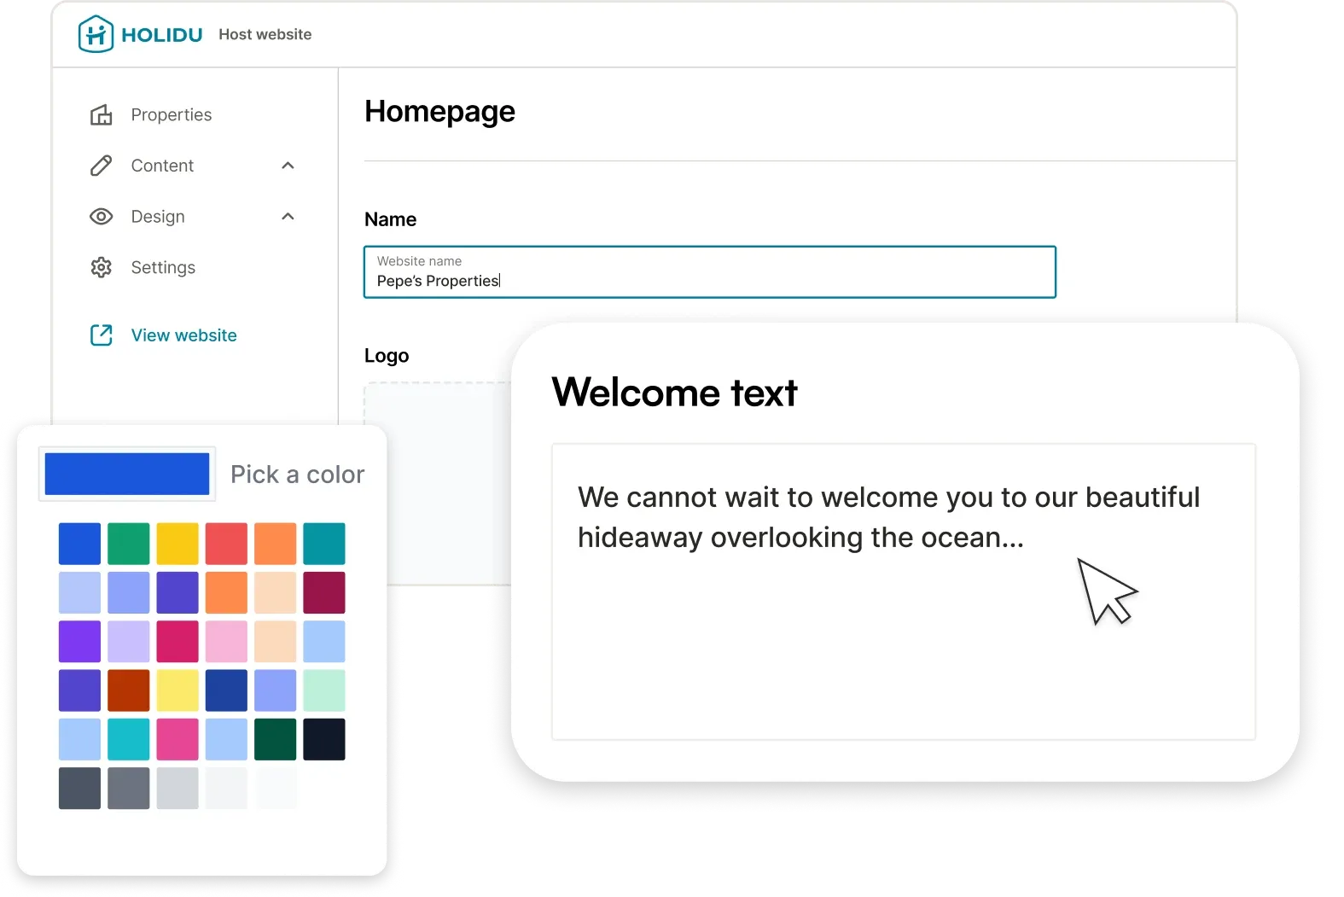Screen dimensions: 1344x897
Task: Select the teal swatch in top row
Action: click(x=324, y=544)
